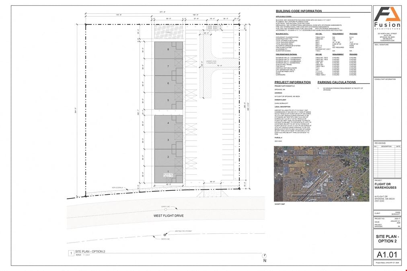Select warehouse unit 2 on the plan
Image resolution: width=407 pixels, height=271 pixels.
pos(168,157)
